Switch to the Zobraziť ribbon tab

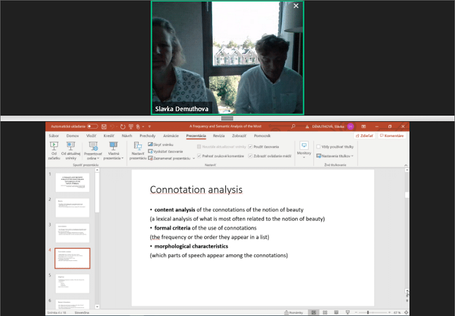coord(238,136)
